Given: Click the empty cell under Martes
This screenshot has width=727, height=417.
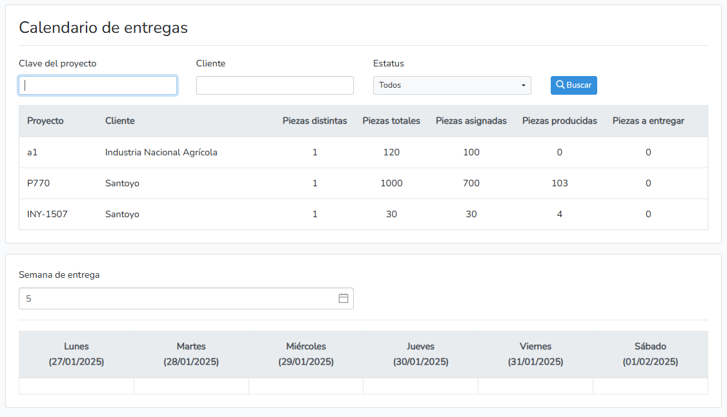Looking at the screenshot, I should point(191,386).
